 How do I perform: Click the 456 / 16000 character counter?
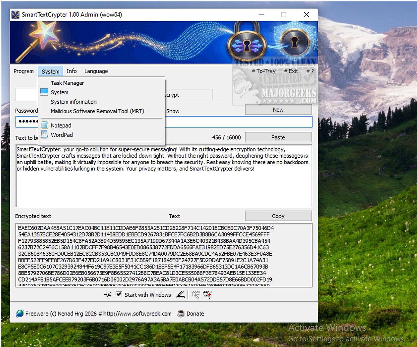[226, 137]
